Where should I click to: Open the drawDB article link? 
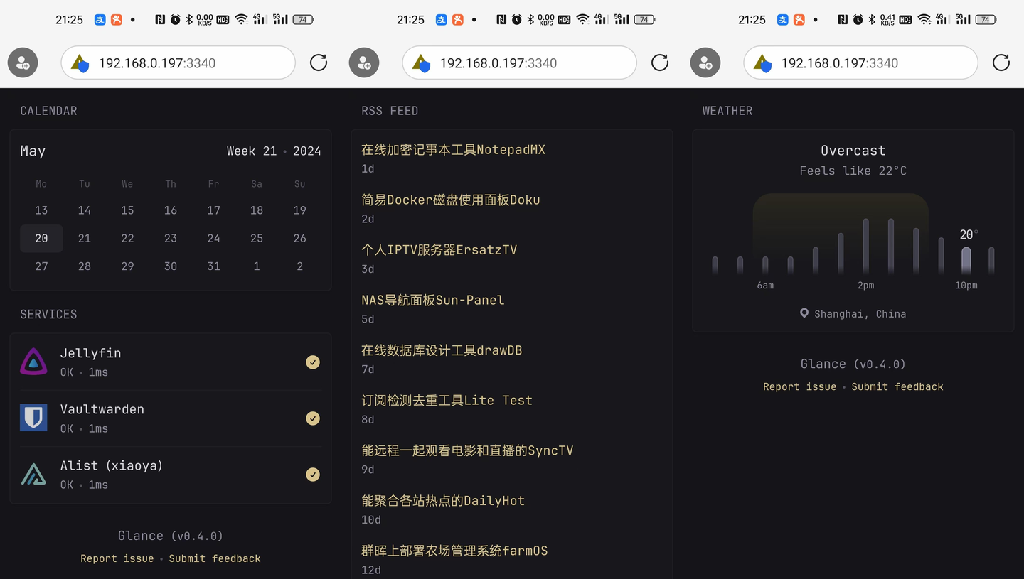point(443,350)
